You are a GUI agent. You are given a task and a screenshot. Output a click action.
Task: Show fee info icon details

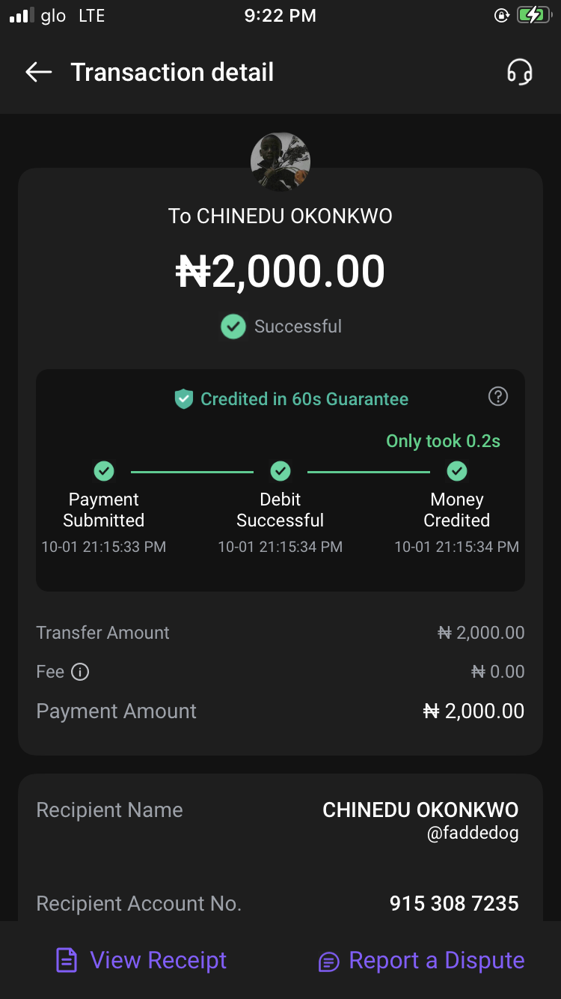click(80, 672)
